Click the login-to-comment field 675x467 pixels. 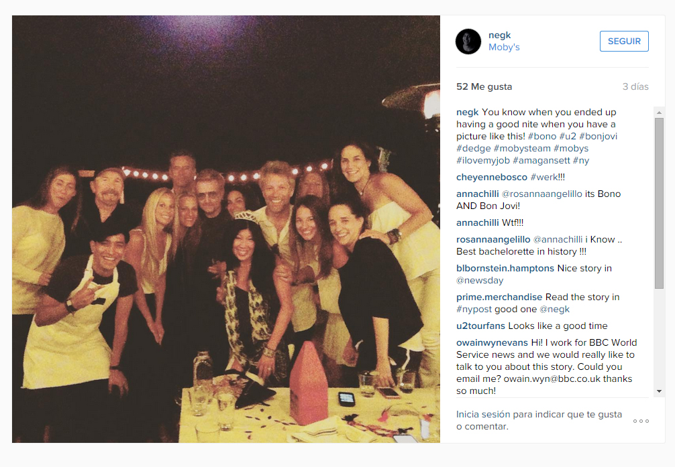[x=539, y=421]
